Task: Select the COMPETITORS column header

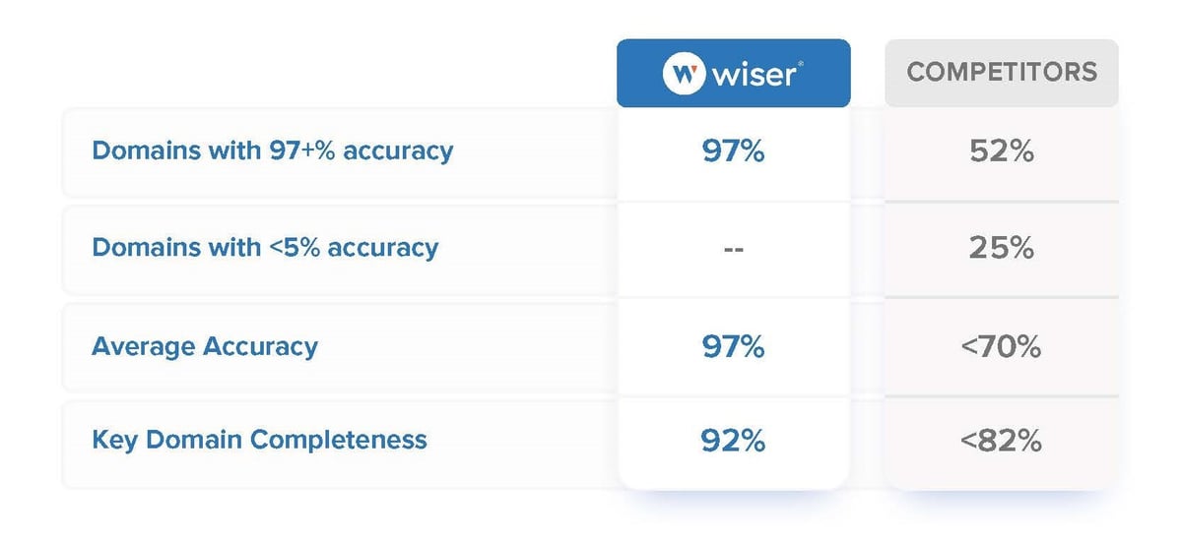Action: (x=1001, y=73)
